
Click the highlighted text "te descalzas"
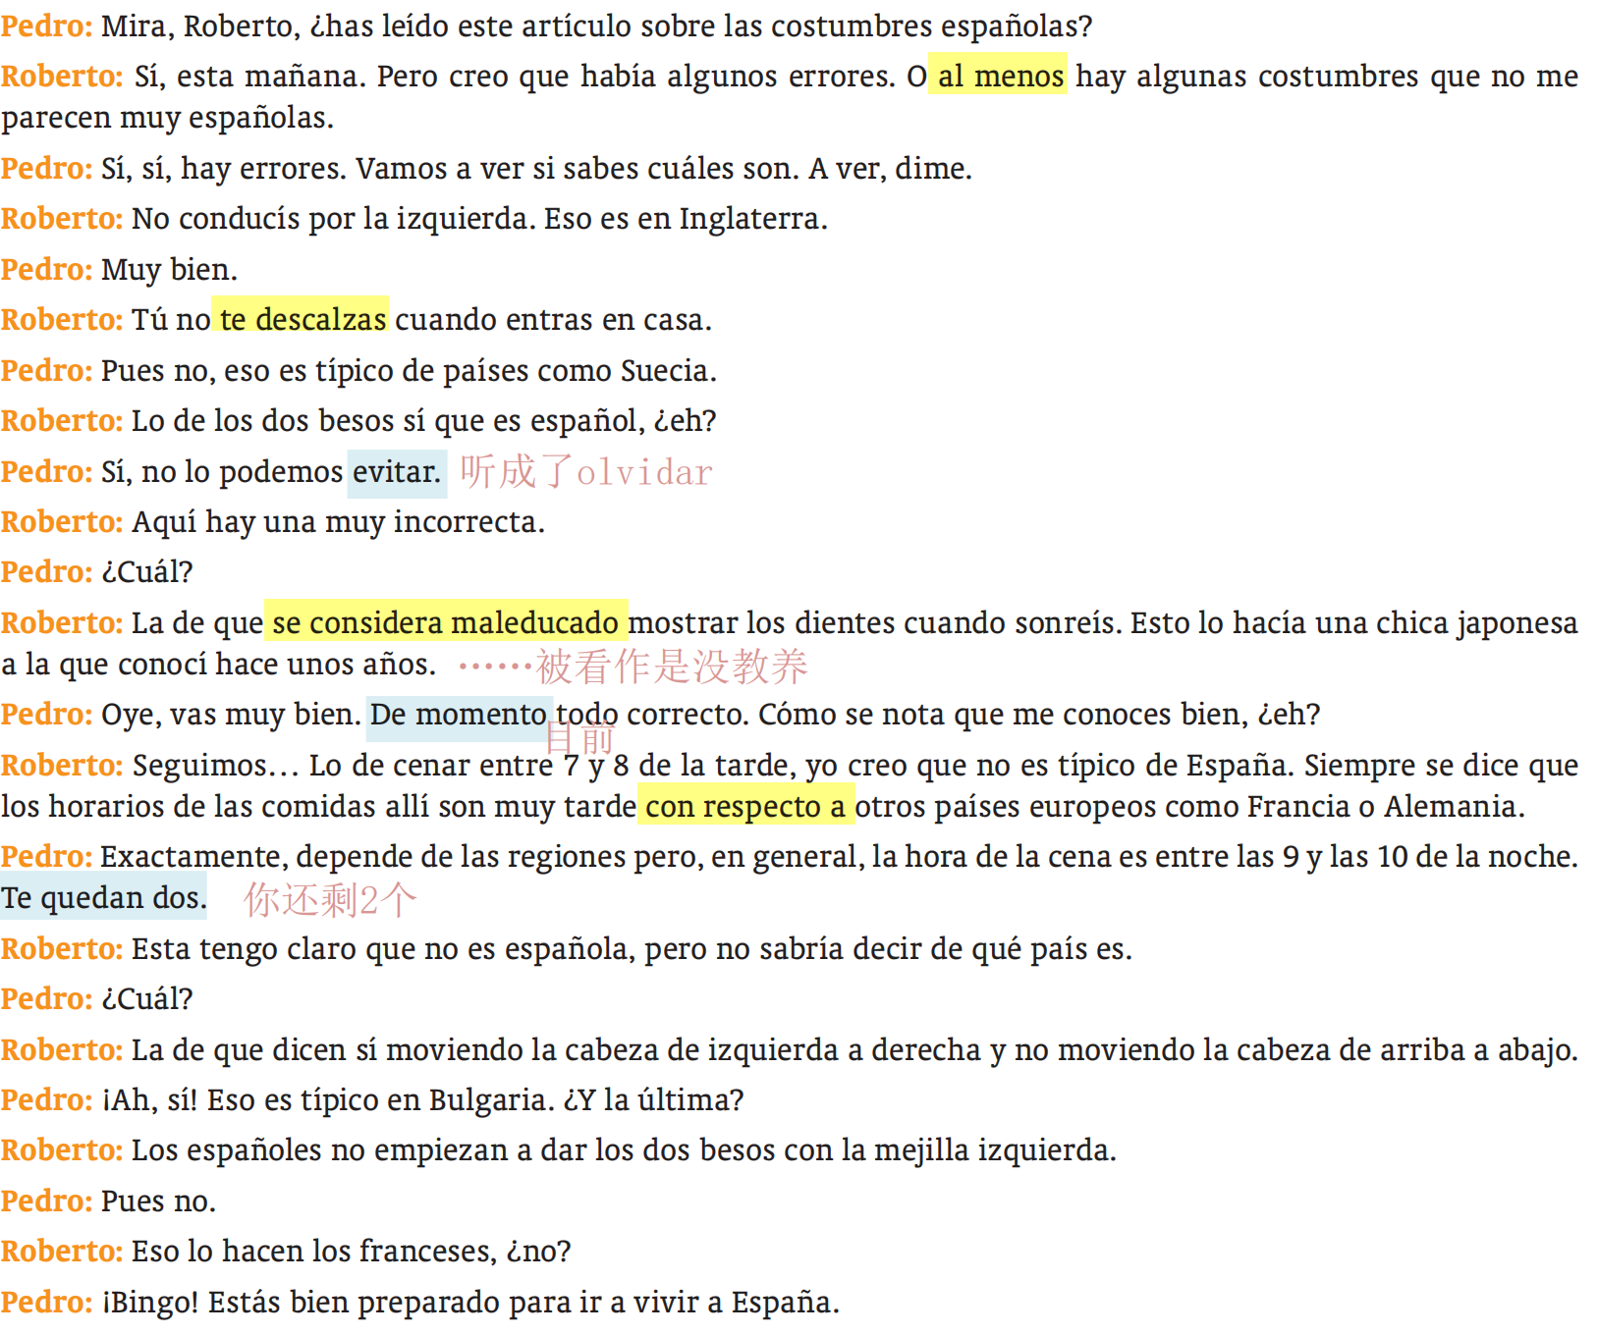point(301,319)
